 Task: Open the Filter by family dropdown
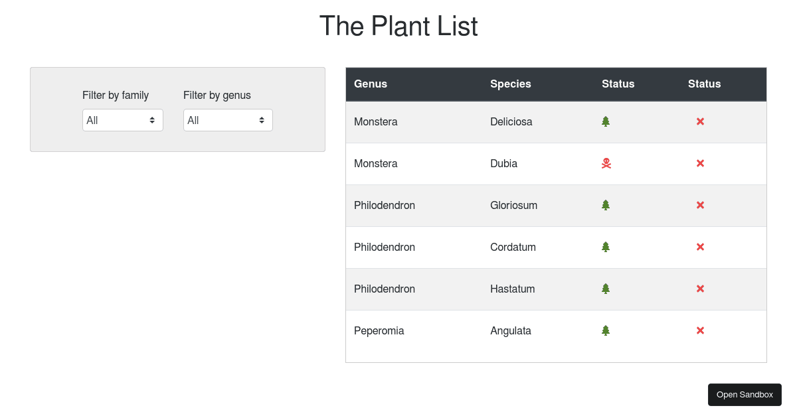click(122, 120)
